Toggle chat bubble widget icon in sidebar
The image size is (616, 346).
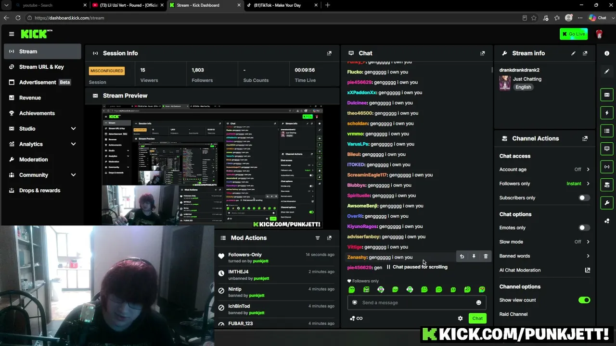coord(607,148)
